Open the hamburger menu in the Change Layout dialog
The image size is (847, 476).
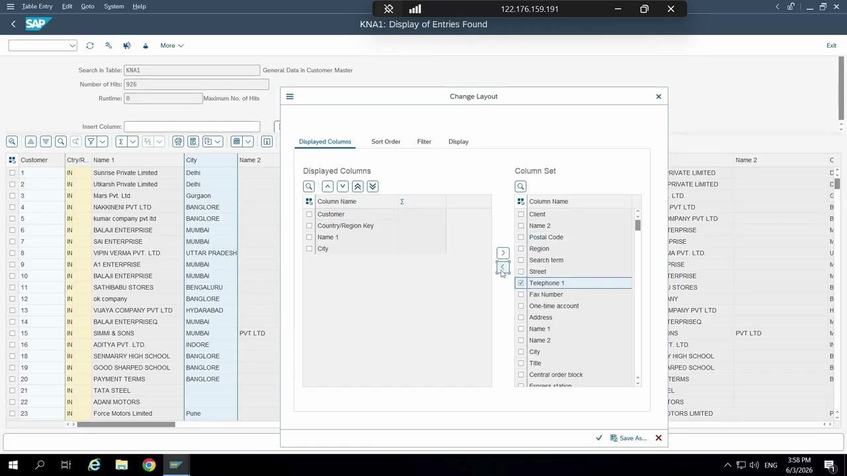(290, 97)
